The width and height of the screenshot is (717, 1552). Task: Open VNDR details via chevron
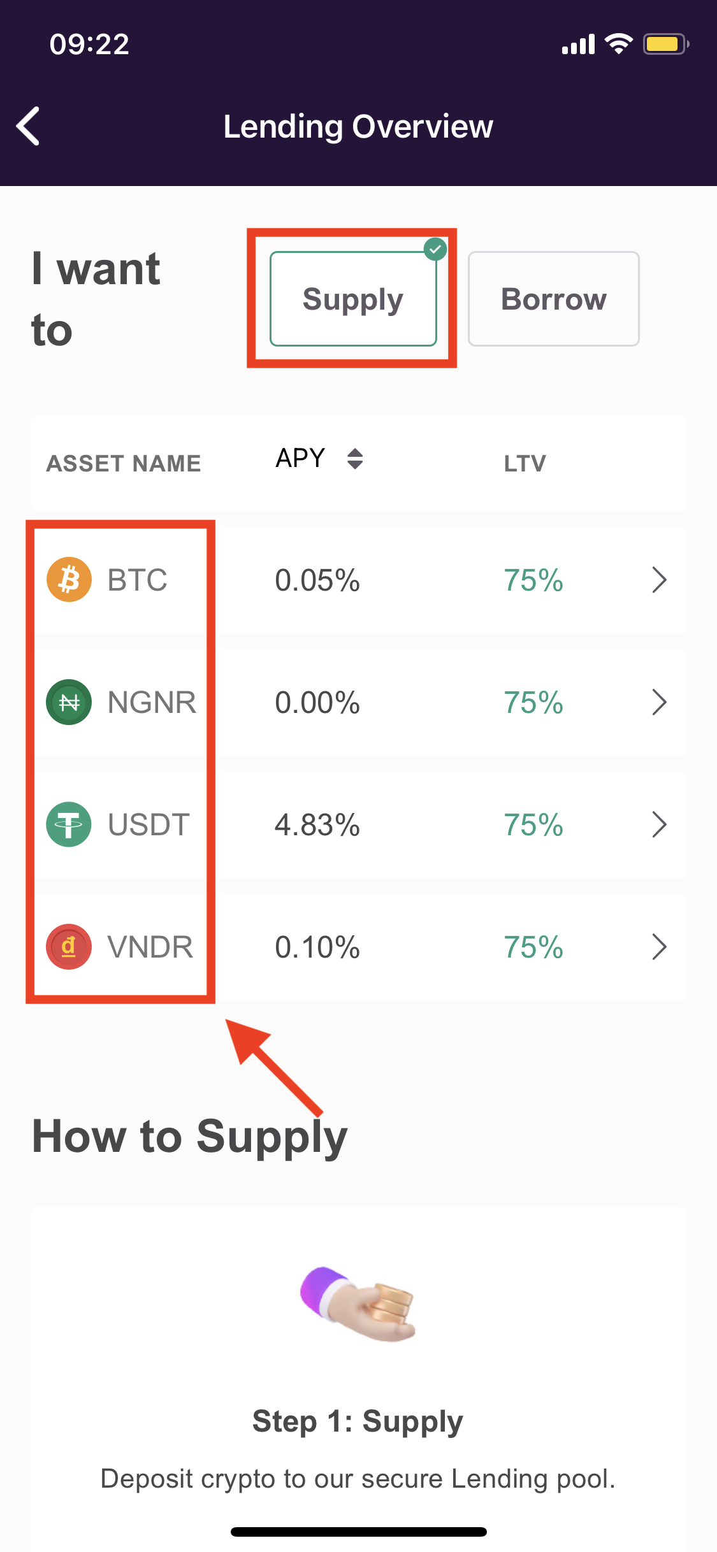pyautogui.click(x=659, y=947)
